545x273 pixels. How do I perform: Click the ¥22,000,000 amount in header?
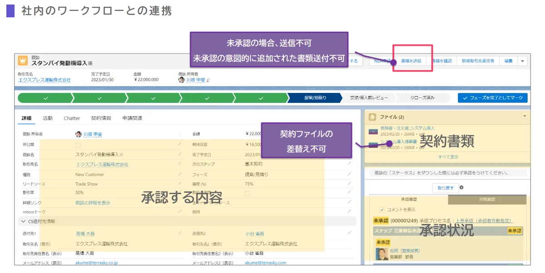tap(146, 80)
